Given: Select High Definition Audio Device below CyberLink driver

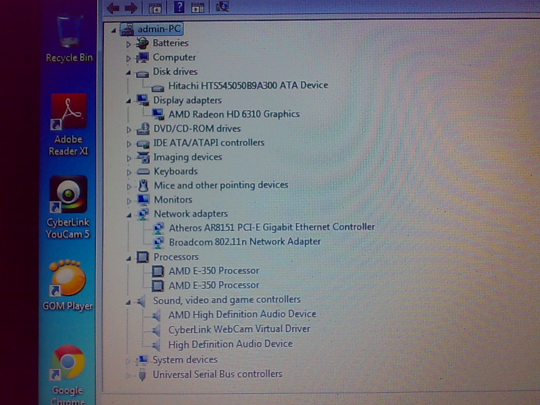Looking at the screenshot, I should (x=230, y=344).
